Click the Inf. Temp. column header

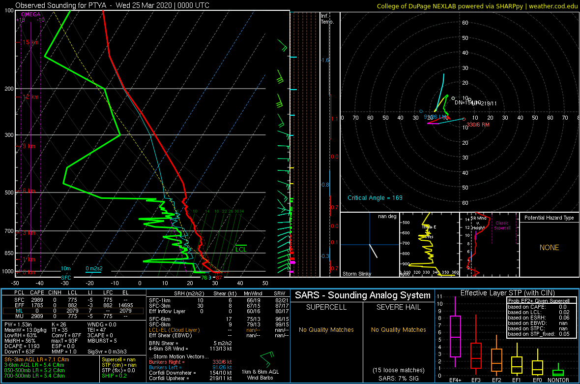pos(327,19)
